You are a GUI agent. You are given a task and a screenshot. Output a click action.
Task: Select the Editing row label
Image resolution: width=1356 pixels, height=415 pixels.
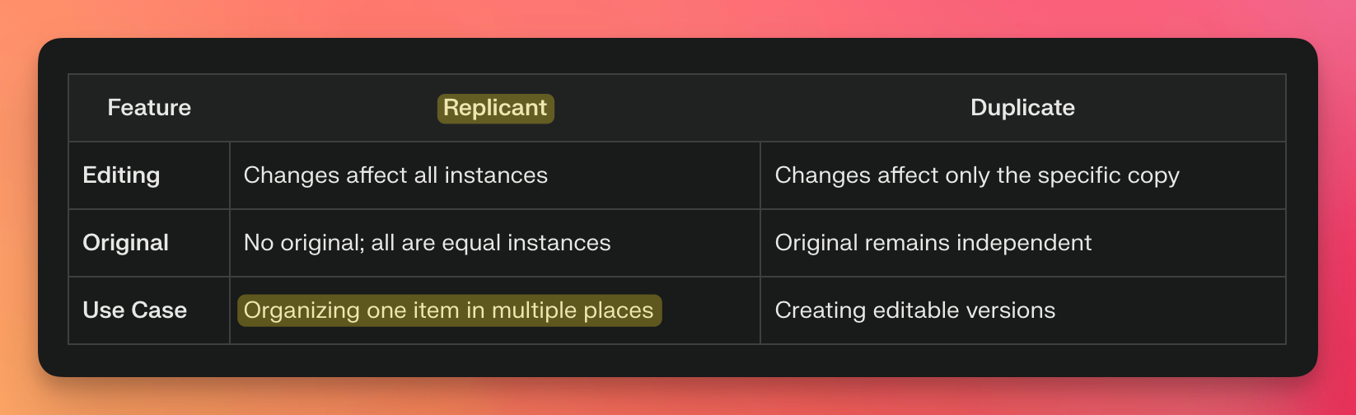pos(121,175)
